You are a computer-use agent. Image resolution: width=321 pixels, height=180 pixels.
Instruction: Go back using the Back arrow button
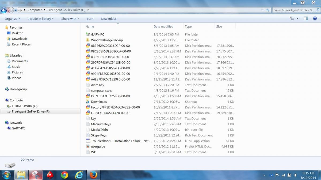4,10
